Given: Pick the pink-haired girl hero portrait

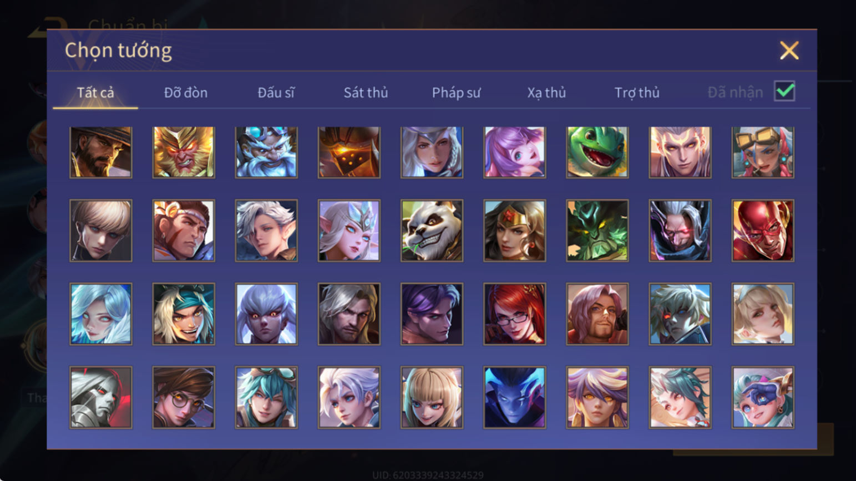Looking at the screenshot, I should pos(514,152).
